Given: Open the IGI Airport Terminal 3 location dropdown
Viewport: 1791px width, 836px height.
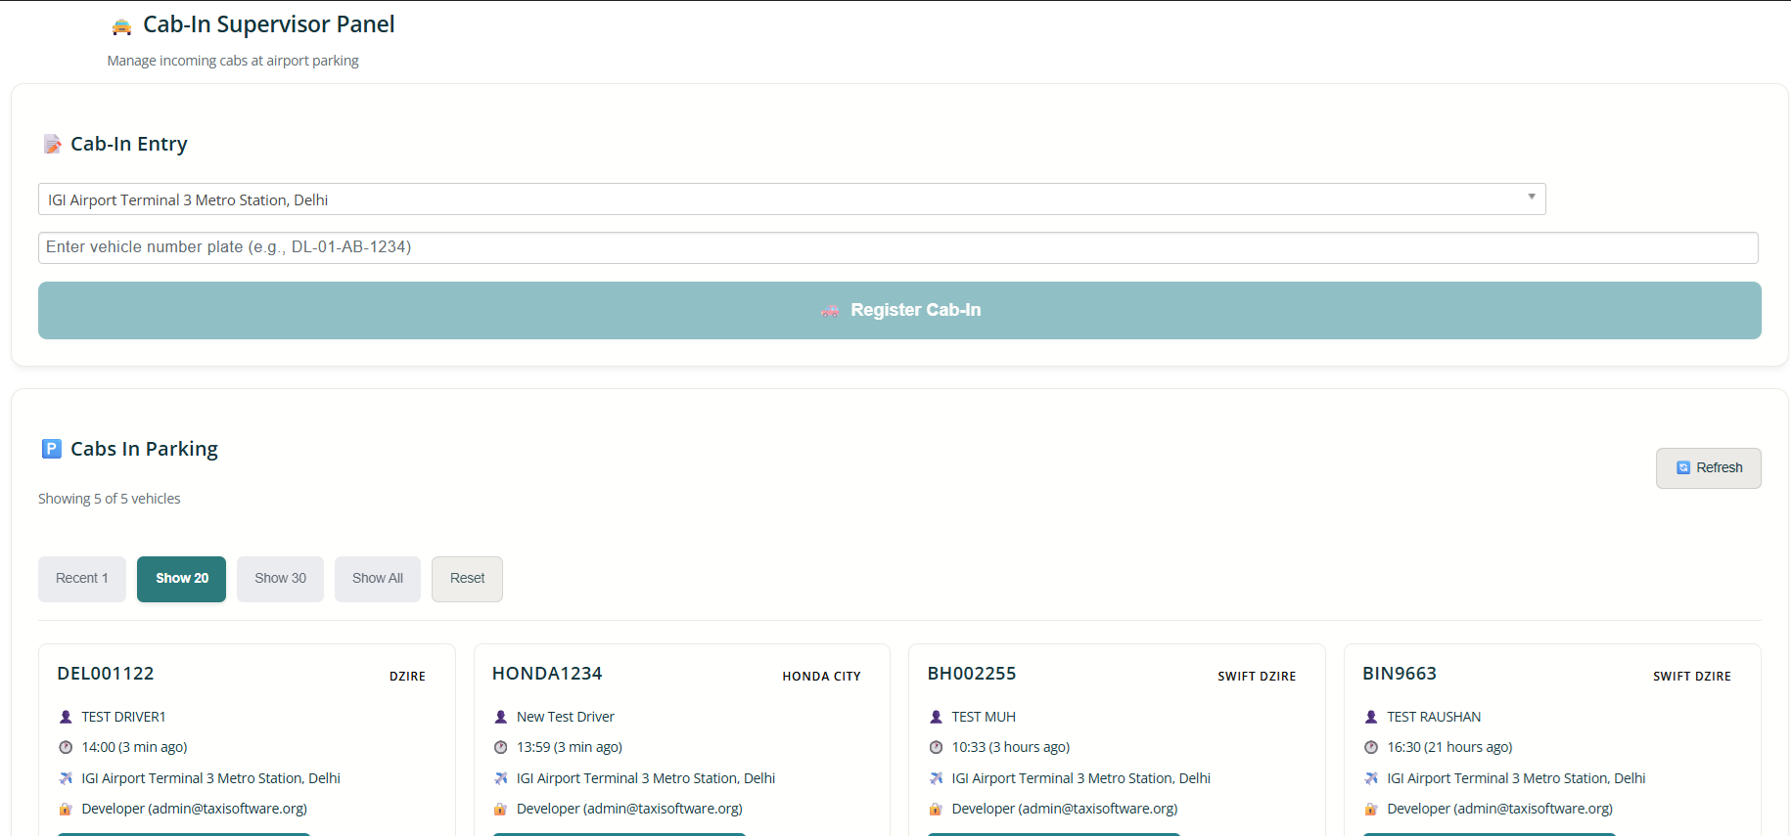Looking at the screenshot, I should [792, 199].
